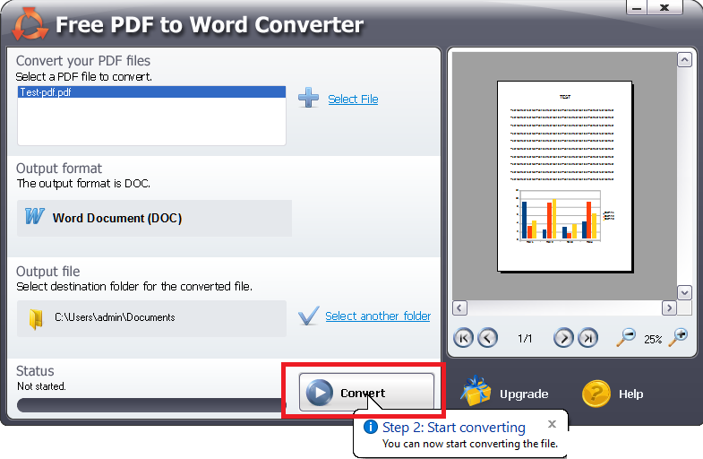This screenshot has width=703, height=459.
Task: Go to previous page of preview
Action: click(488, 338)
